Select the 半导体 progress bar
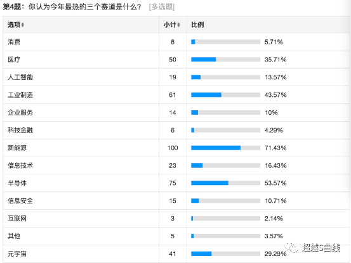This screenshot has height=263, width=351. (x=226, y=183)
